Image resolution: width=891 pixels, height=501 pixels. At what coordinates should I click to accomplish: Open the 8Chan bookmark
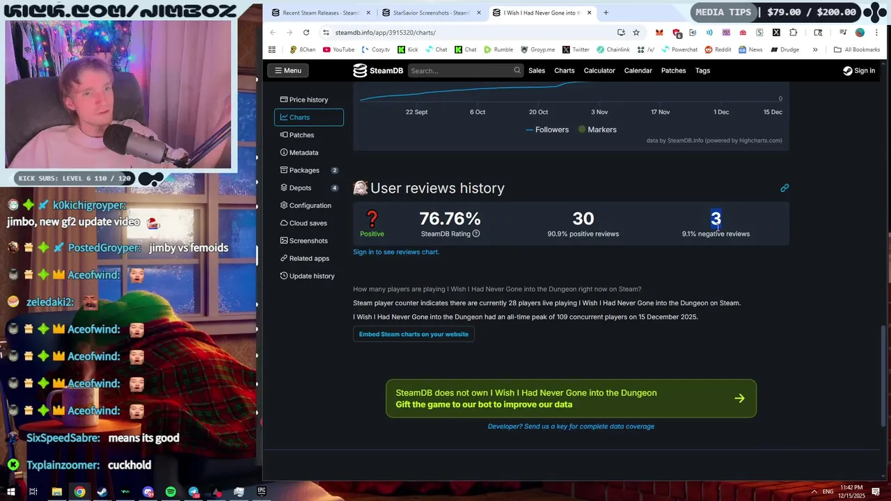pos(303,49)
